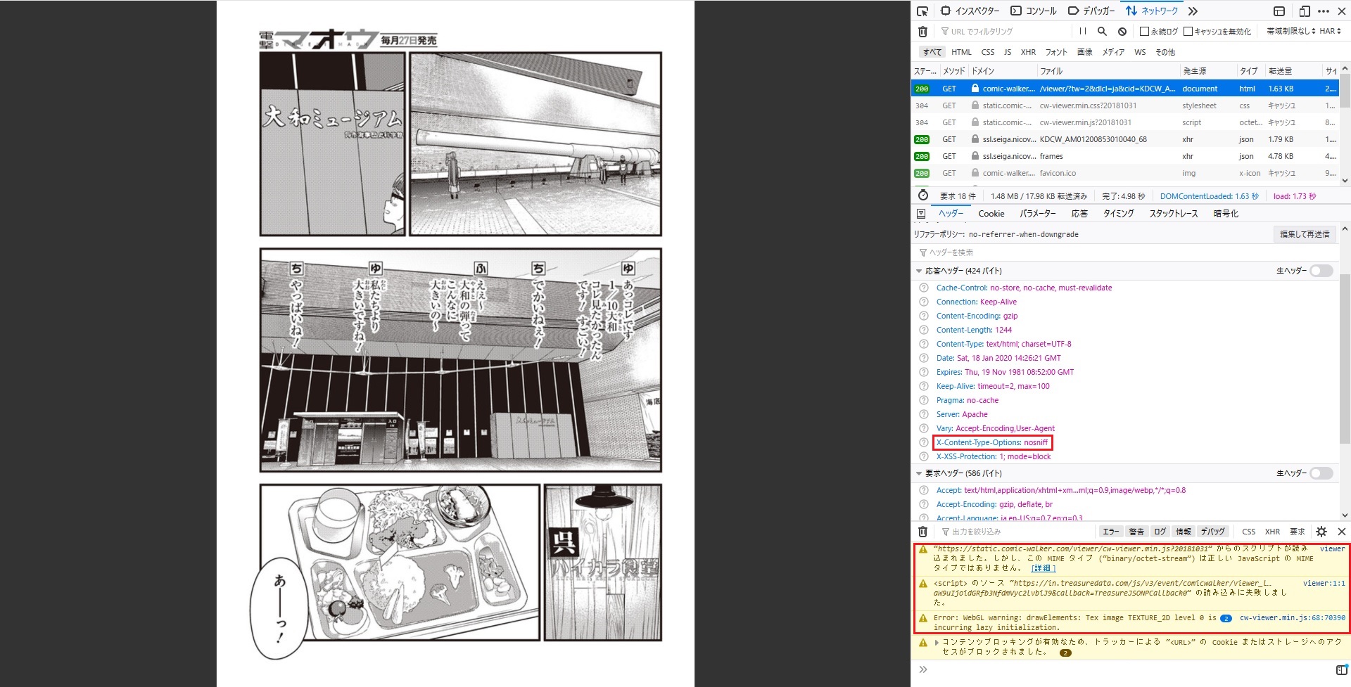
Task: Open the スタックトレース details tab
Action: [x=1174, y=214]
